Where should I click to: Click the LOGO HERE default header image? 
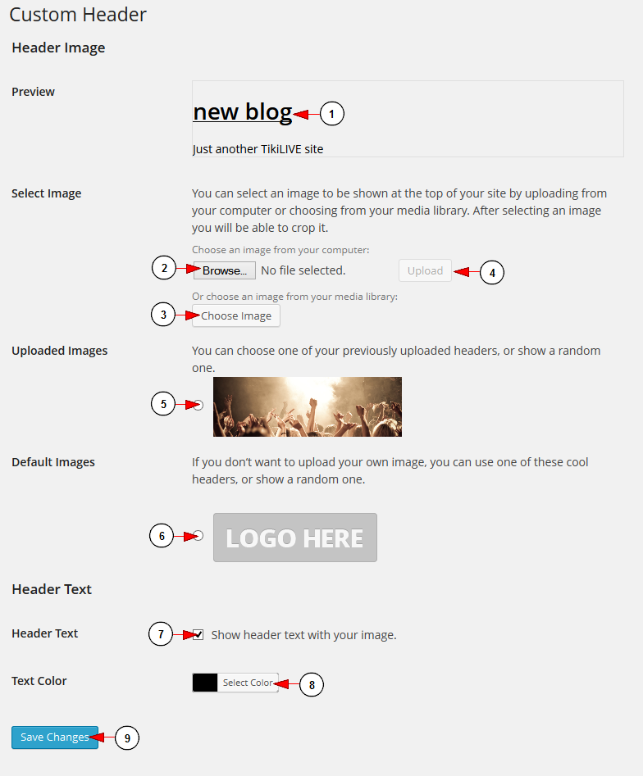coord(295,538)
